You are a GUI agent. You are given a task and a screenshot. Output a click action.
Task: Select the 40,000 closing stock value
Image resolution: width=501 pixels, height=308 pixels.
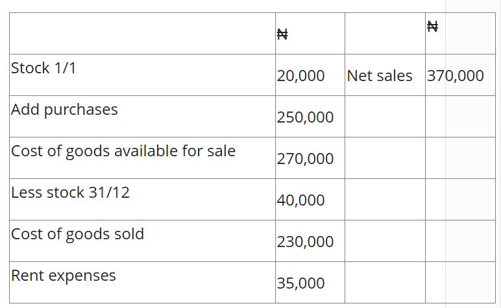click(x=300, y=200)
